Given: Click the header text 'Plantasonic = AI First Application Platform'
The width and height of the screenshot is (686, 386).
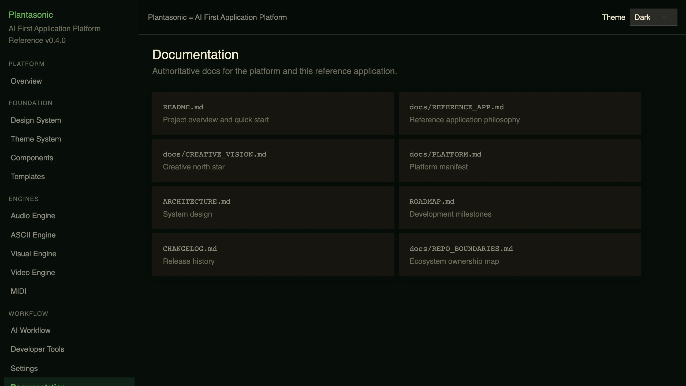Looking at the screenshot, I should pos(217,17).
